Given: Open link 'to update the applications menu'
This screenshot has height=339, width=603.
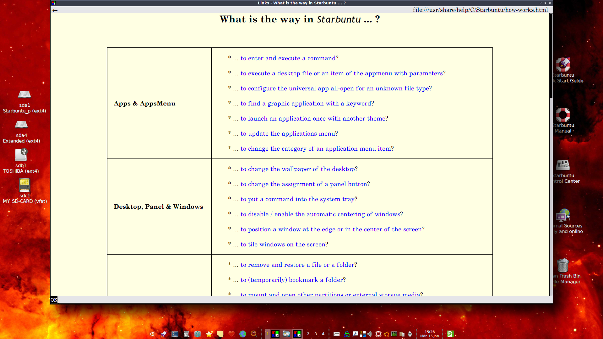Looking at the screenshot, I should coord(288,134).
